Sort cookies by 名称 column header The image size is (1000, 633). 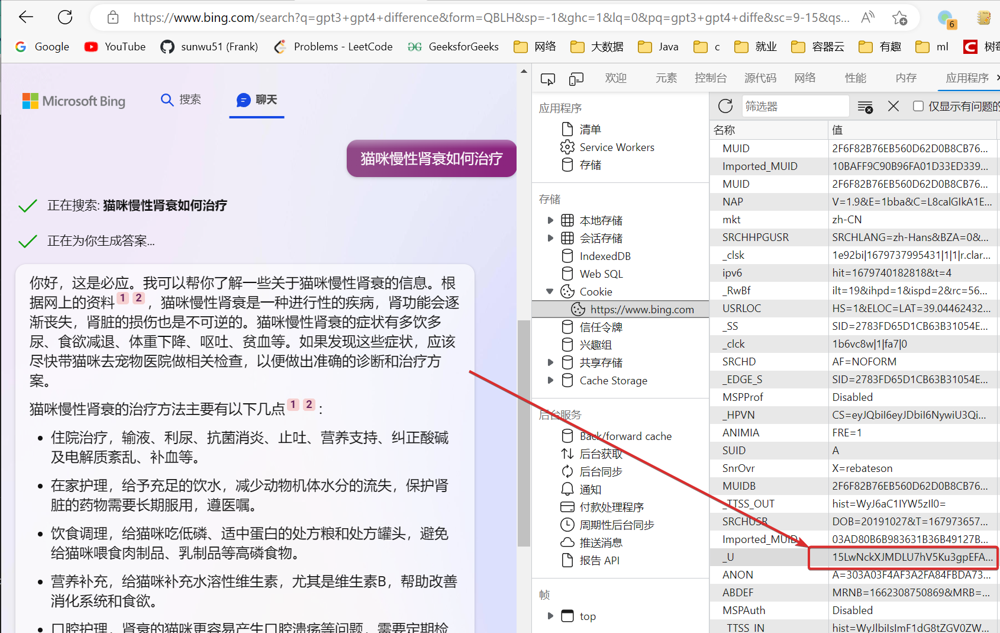[x=769, y=130]
